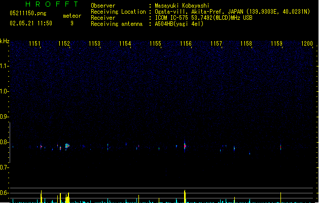Image resolution: width=319 pixels, height=203 pixels.
Task: Click the meteor label
Action: [72, 16]
